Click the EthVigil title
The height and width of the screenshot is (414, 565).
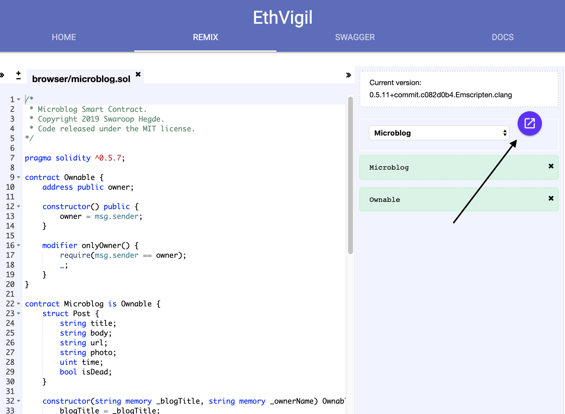click(282, 17)
